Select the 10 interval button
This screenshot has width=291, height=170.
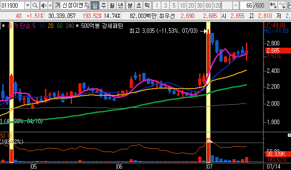[182, 5]
